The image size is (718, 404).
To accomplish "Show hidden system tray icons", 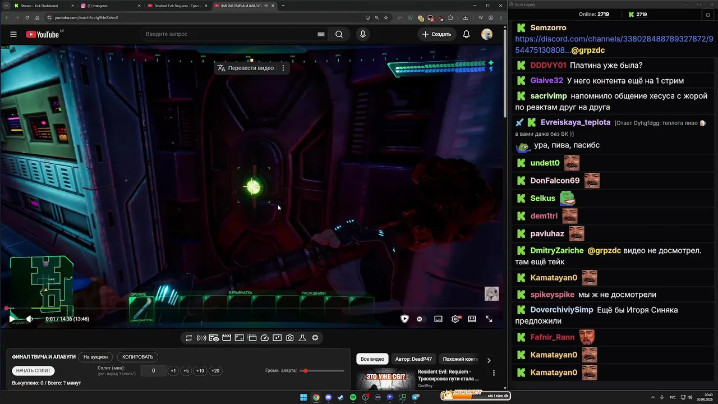I will 652,397.
